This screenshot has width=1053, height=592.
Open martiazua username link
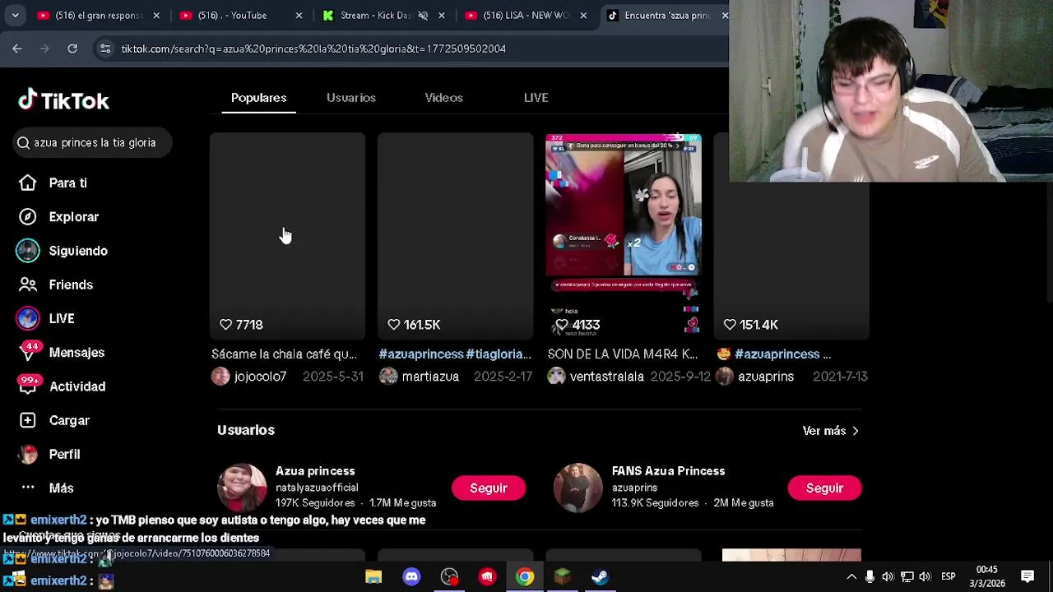click(430, 377)
